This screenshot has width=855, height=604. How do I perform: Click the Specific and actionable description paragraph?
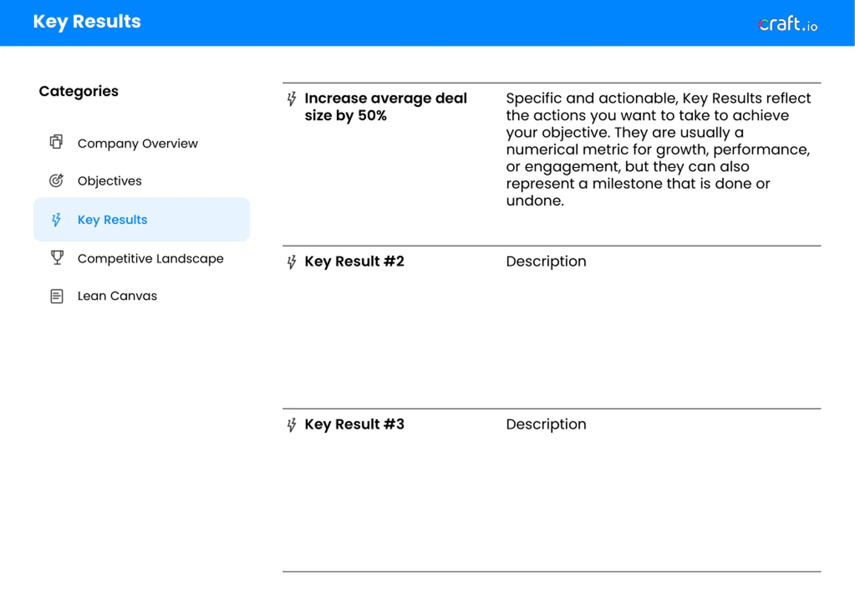(658, 149)
